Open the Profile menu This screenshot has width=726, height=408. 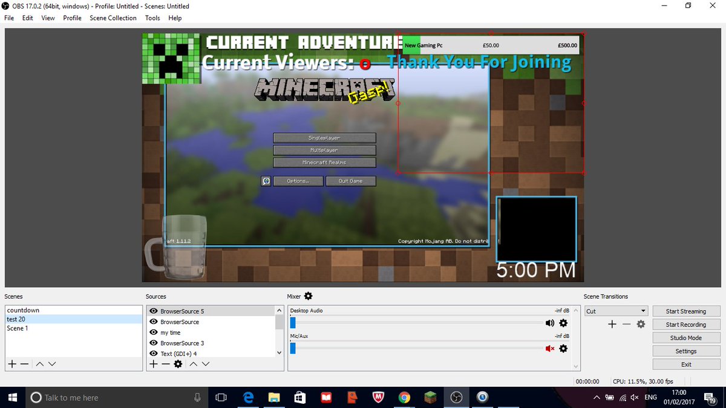point(72,18)
